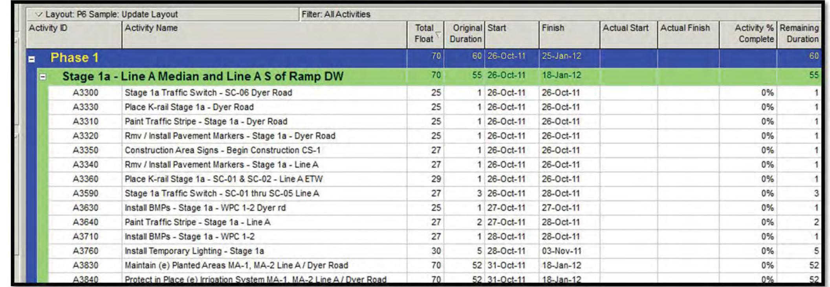Select the Original Duration column header

coord(465,34)
